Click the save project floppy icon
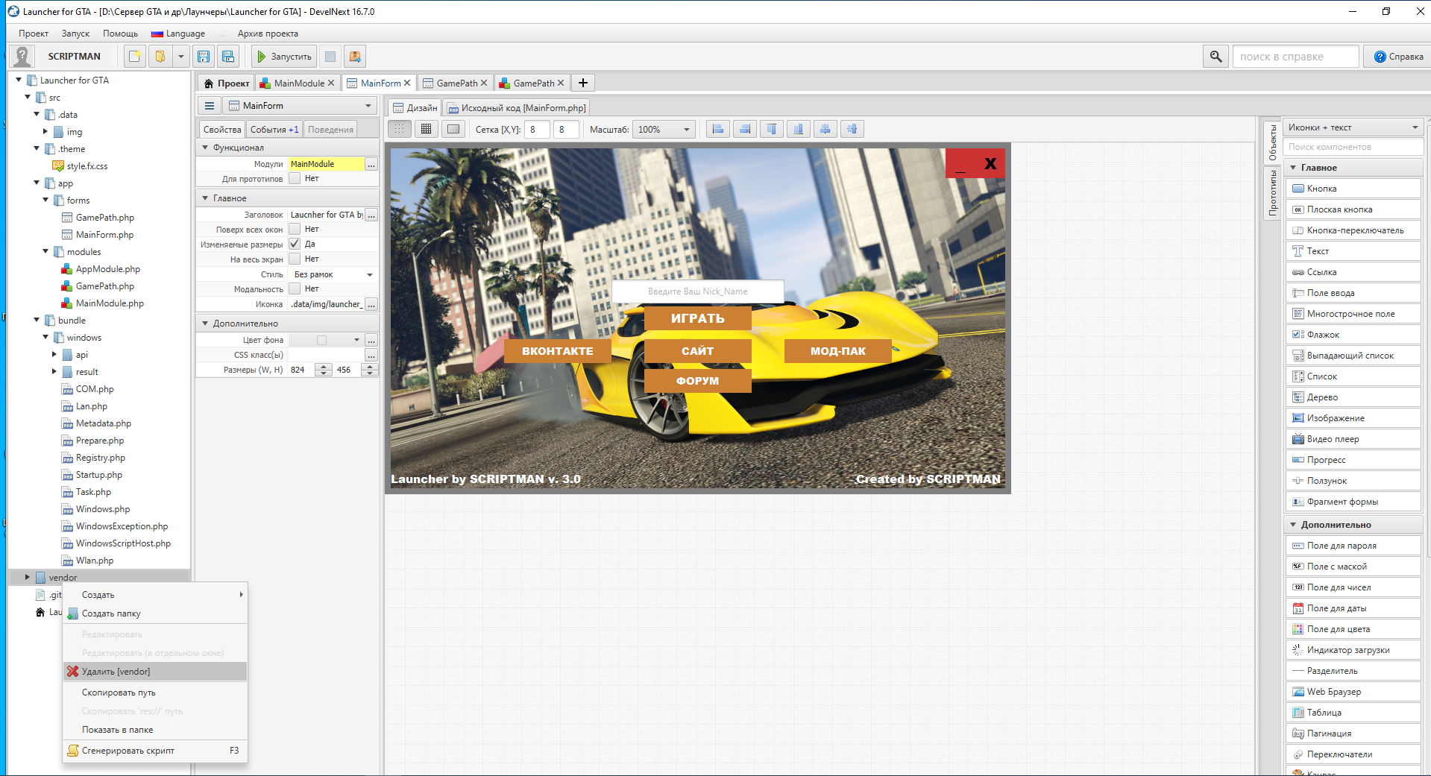 204,57
